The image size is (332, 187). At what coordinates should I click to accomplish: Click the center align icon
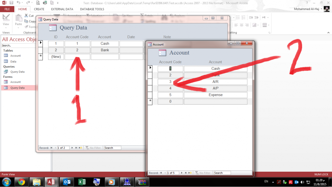pos(241,25)
